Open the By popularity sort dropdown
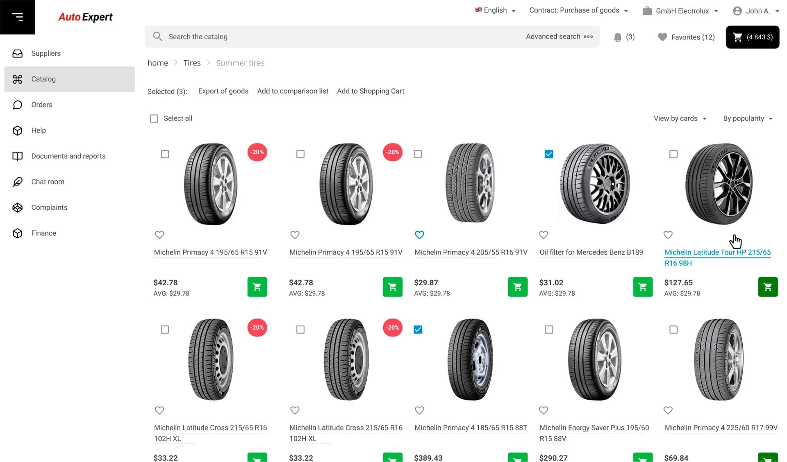Viewport: 787px width, 462px height. tap(748, 118)
